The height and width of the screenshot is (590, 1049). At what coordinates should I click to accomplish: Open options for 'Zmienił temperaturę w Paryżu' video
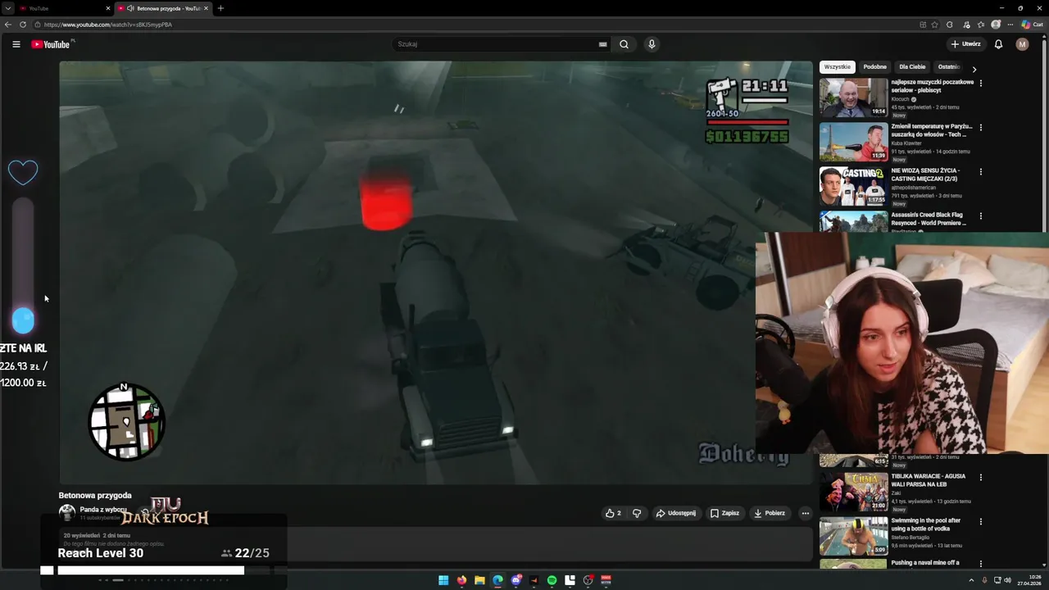980,127
